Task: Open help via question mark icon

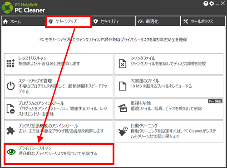Action: pyautogui.click(x=206, y=3)
